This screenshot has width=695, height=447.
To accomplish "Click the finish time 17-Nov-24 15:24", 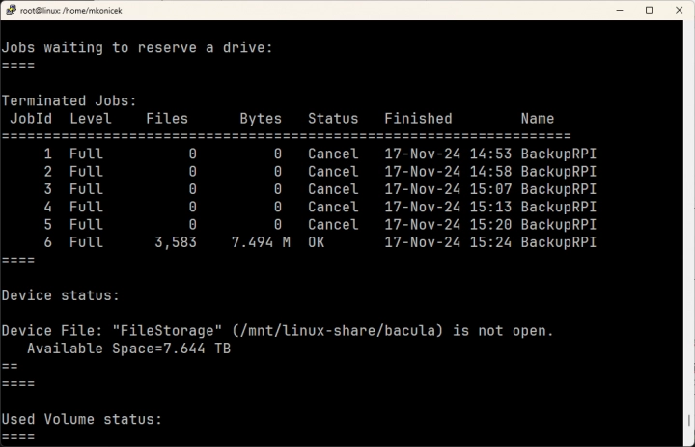I will tap(448, 242).
